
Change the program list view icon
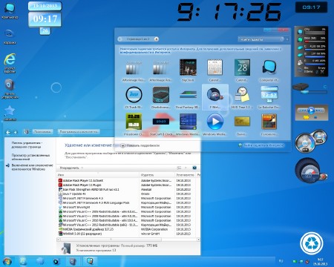point(179,168)
